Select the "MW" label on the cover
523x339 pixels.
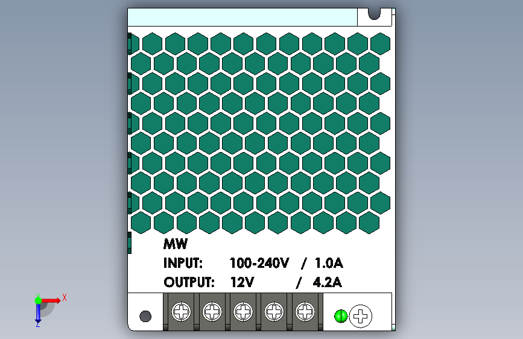176,244
